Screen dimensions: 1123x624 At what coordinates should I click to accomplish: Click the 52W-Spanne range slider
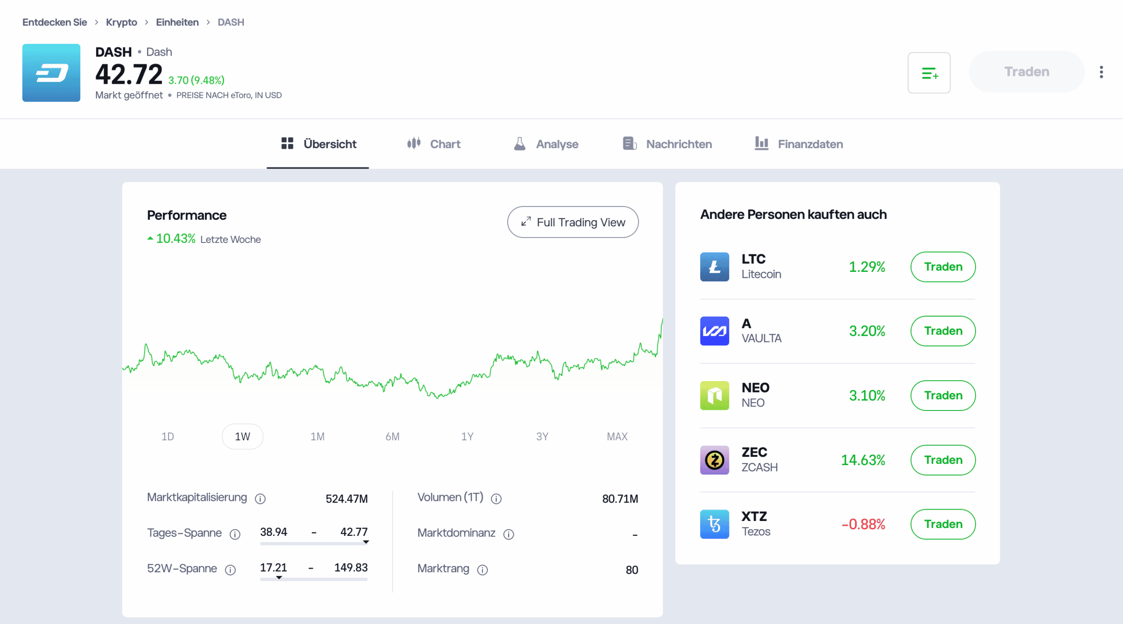313,579
